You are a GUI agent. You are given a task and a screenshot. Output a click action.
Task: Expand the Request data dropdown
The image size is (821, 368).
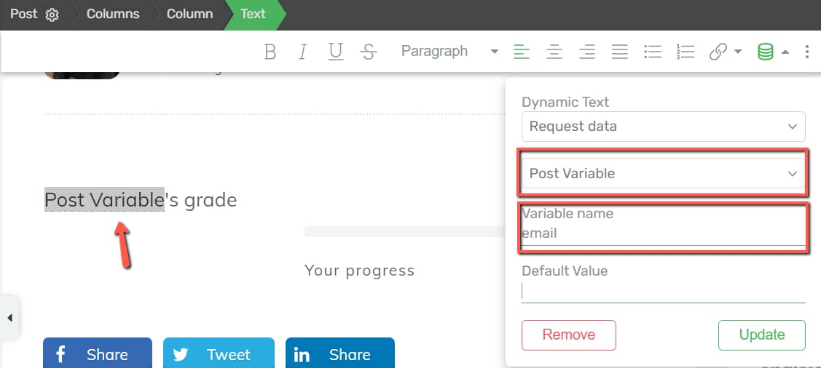point(663,127)
